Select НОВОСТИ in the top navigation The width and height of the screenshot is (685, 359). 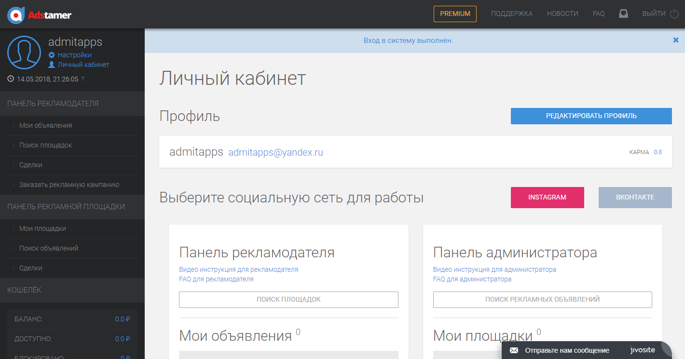pyautogui.click(x=562, y=13)
